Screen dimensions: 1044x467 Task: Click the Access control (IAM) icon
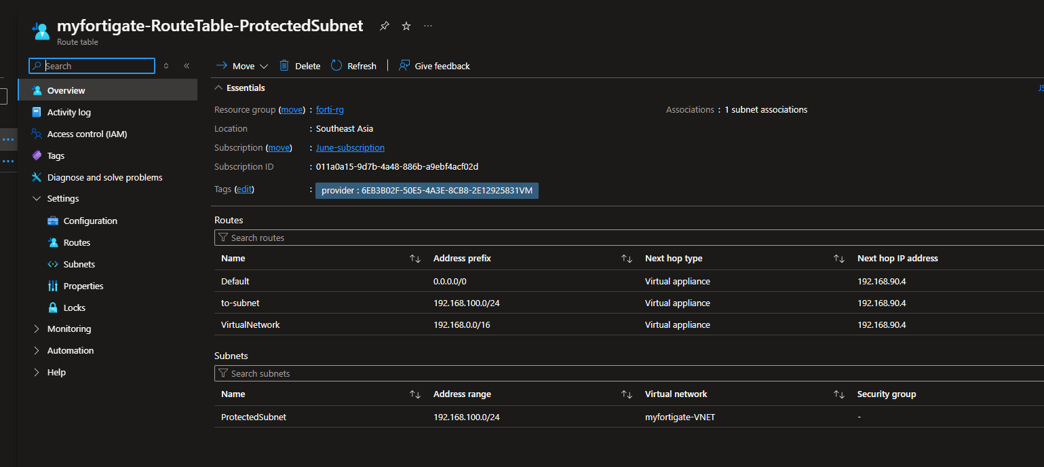pos(37,134)
